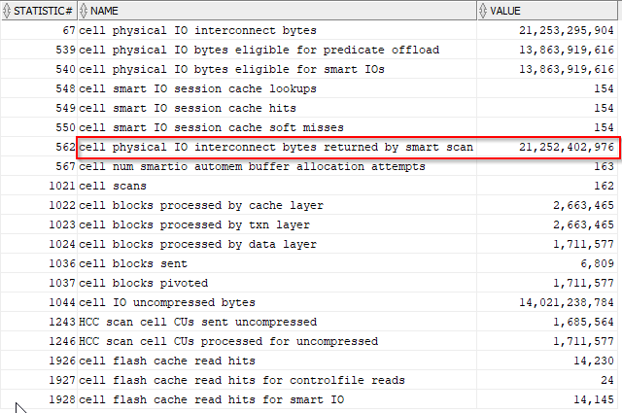Select value 21,252,402,976 cell
The image size is (622, 413).
(566, 147)
